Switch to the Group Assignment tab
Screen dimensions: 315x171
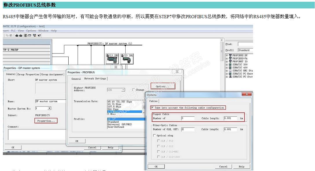point(52,74)
